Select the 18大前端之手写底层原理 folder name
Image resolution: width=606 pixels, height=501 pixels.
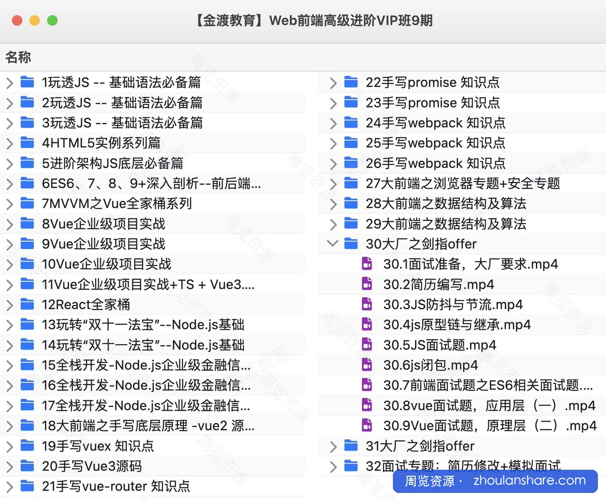[x=148, y=425]
